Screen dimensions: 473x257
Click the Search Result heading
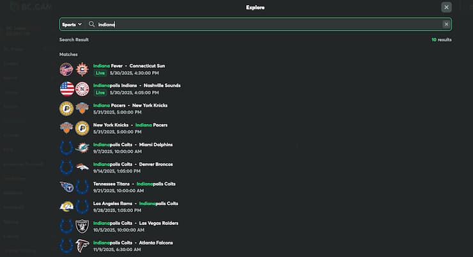click(74, 40)
